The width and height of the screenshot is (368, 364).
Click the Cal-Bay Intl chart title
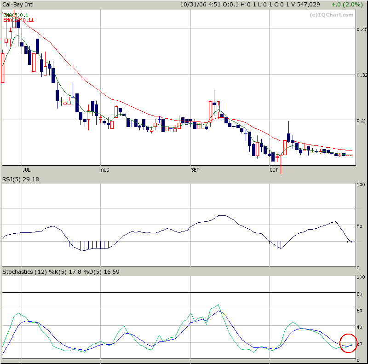coord(19,4)
